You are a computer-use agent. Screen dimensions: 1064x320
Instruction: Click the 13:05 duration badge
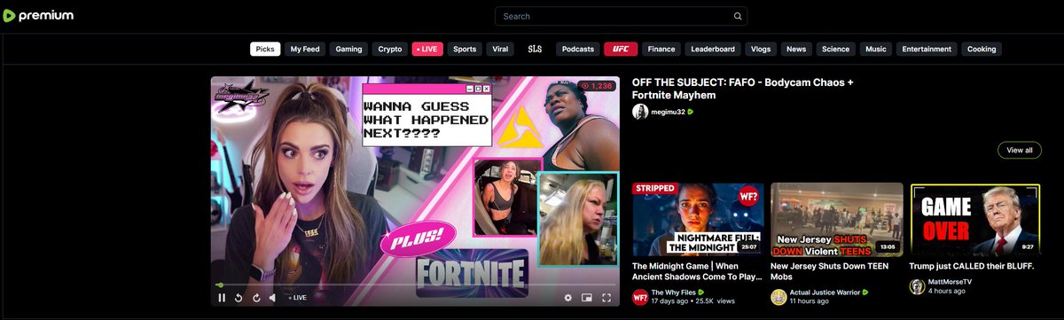pyautogui.click(x=888, y=247)
